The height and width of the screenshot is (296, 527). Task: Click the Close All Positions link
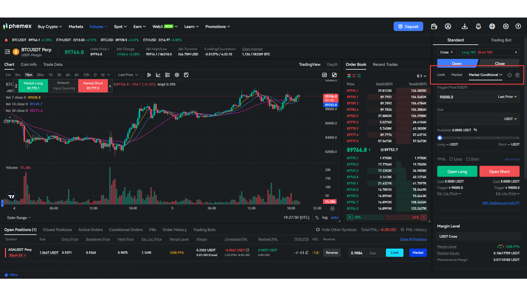pos(413,239)
